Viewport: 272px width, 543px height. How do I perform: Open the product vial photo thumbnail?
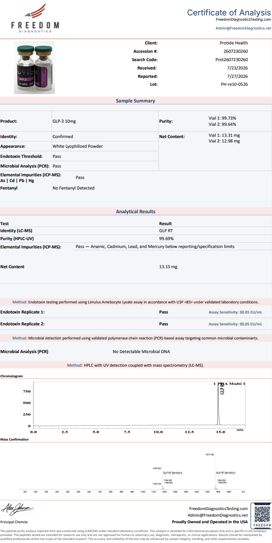(34, 67)
